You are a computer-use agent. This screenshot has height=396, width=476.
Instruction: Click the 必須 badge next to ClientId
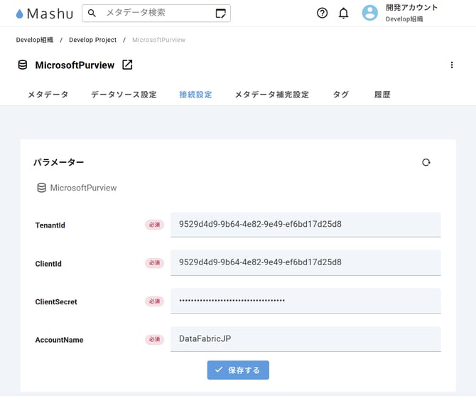pyautogui.click(x=154, y=263)
